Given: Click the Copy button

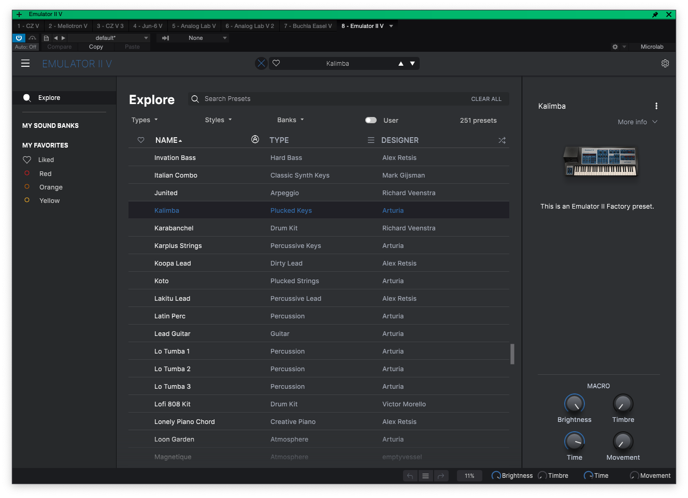Looking at the screenshot, I should [96, 47].
